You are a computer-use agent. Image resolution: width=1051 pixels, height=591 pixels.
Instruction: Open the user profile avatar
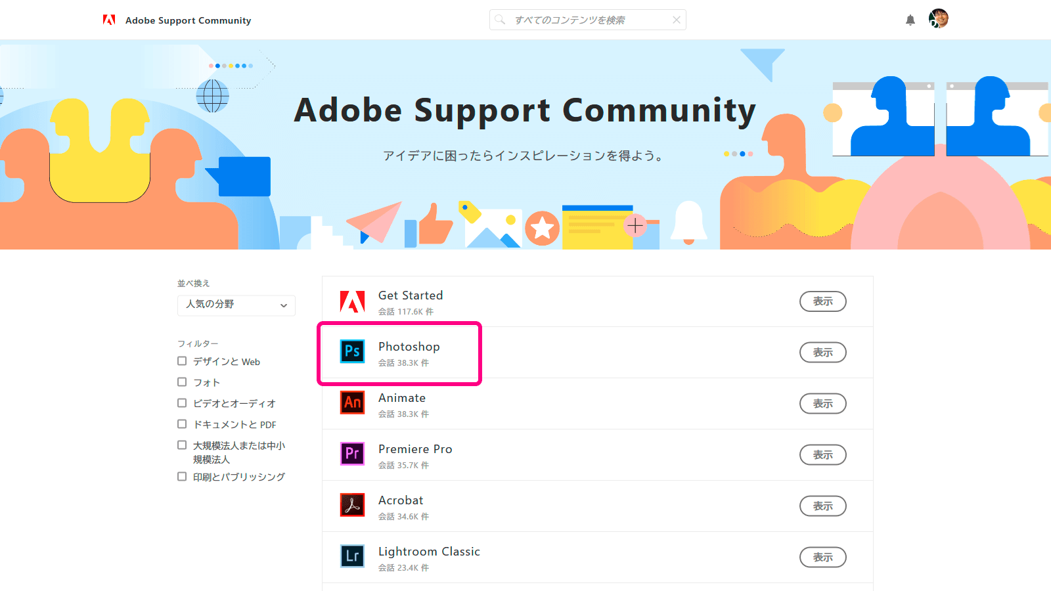pyautogui.click(x=939, y=18)
